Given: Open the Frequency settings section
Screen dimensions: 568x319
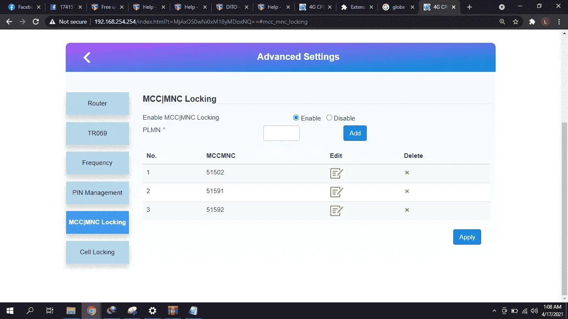Looking at the screenshot, I should (97, 163).
